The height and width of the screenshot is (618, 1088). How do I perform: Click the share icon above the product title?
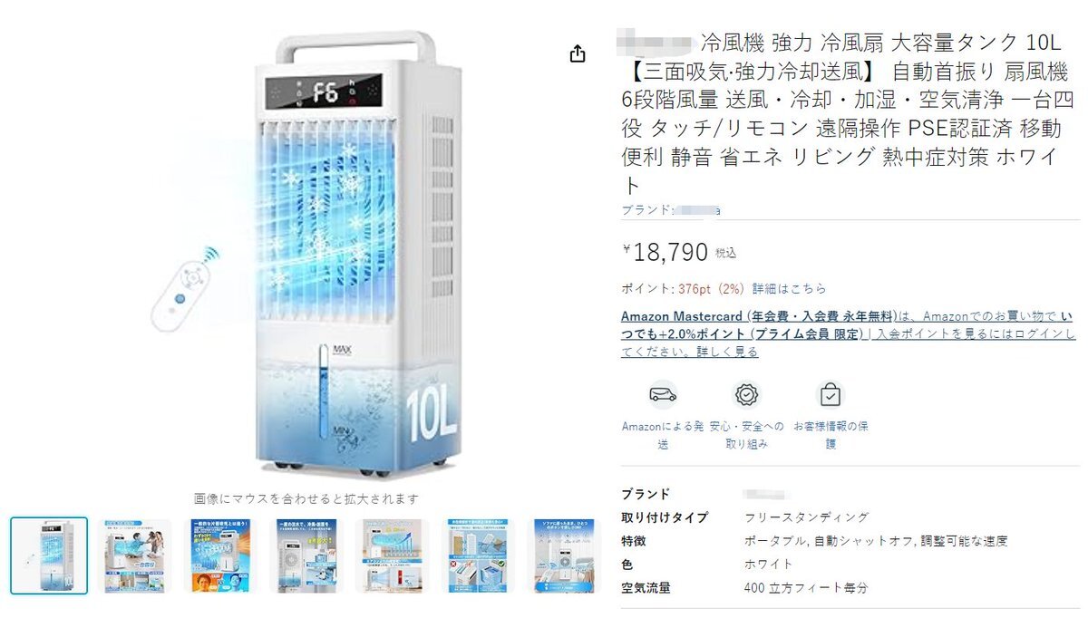coord(578,54)
